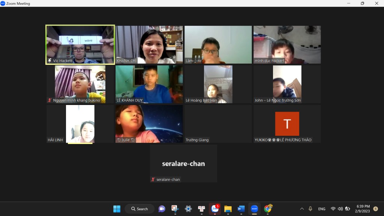This screenshot has width=384, height=216.
Task: Click the active Zoom taskbar icon
Action: [x=254, y=209]
